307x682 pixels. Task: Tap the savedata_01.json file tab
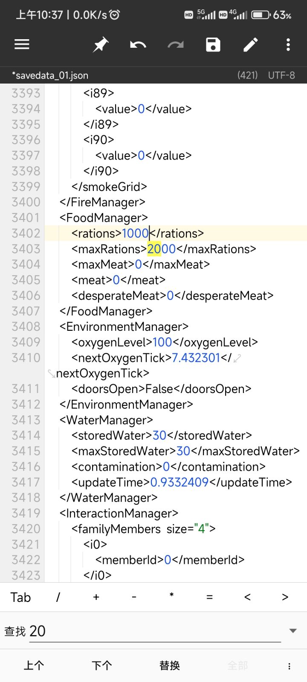[50, 75]
